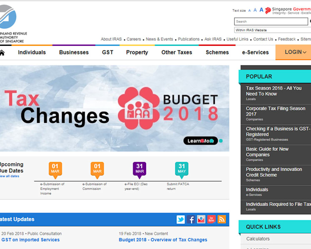Click inside the Search field
This screenshot has height=249, width=311.
[271, 21]
